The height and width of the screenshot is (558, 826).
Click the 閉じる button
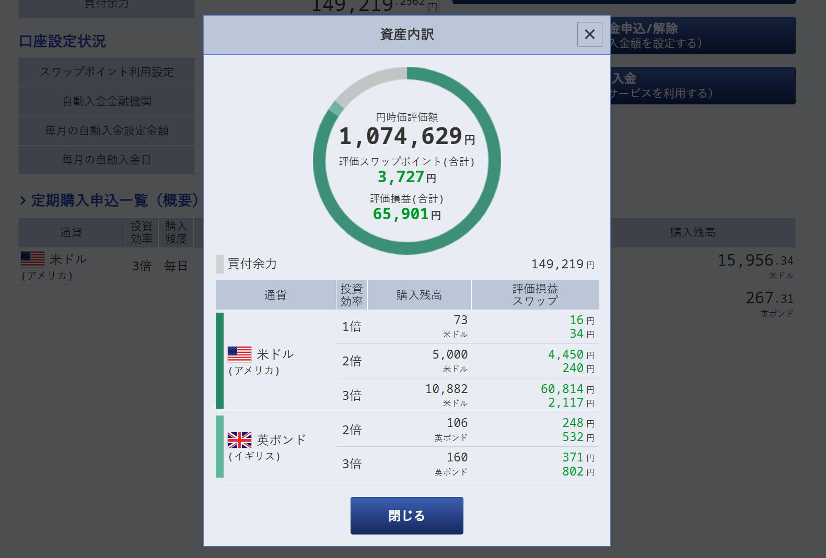click(x=406, y=516)
